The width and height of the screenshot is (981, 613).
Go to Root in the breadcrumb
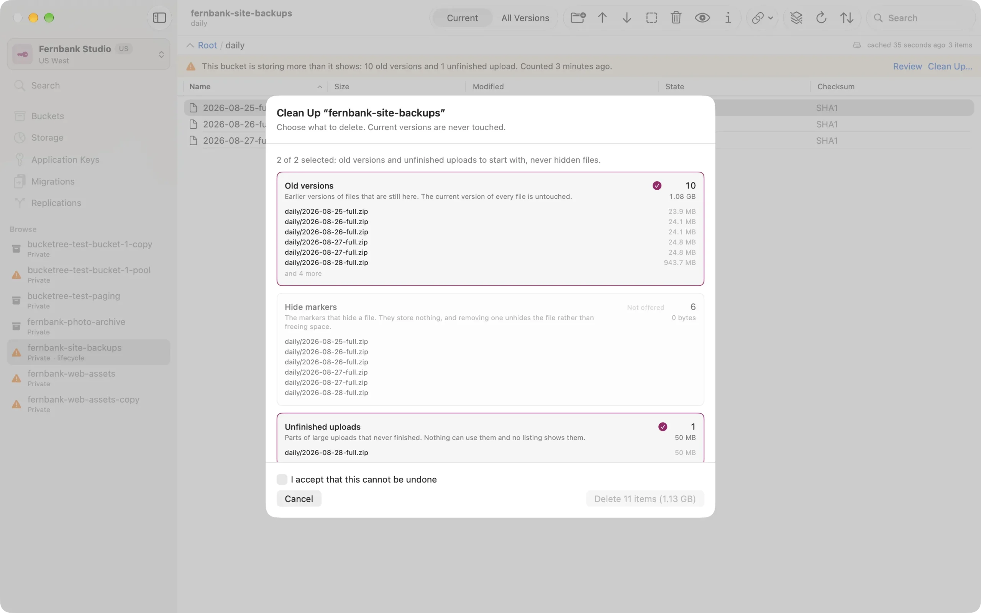(x=207, y=46)
